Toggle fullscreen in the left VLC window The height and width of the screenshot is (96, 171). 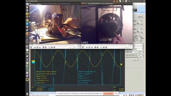[x=43, y=47]
